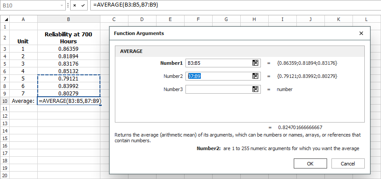Click the Reliability at 700 Hours header cell

pos(68,38)
